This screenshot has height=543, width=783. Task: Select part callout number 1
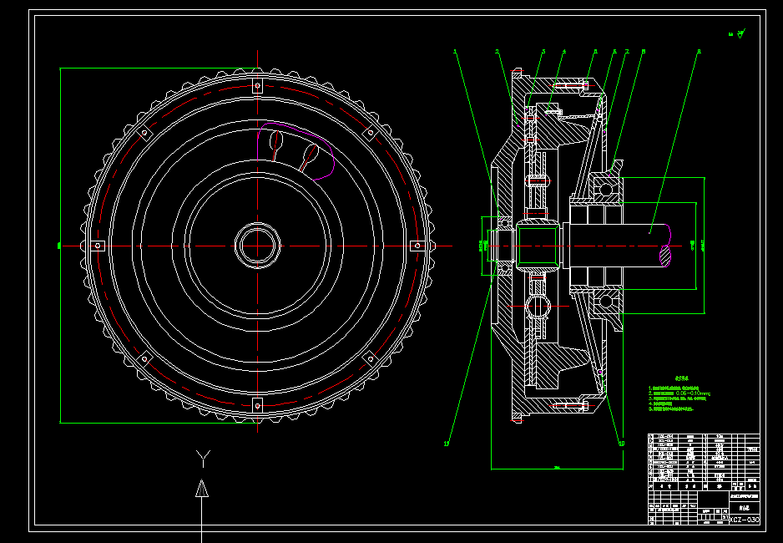[455, 51]
